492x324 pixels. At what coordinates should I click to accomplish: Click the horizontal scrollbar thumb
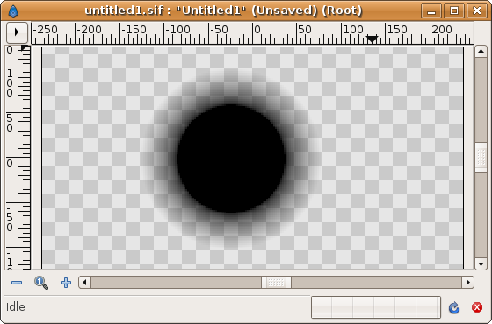(x=276, y=282)
